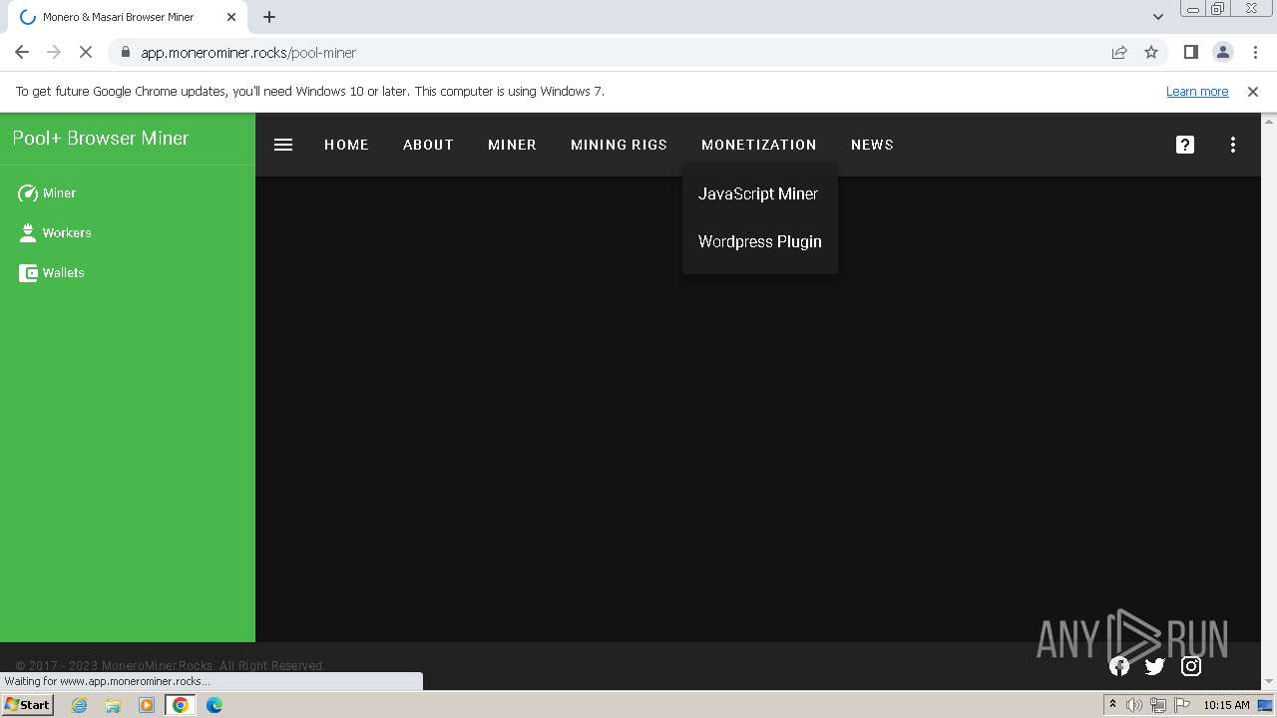This screenshot has width=1277, height=718.
Task: Stop the page loading in Chrome
Action: (x=86, y=52)
